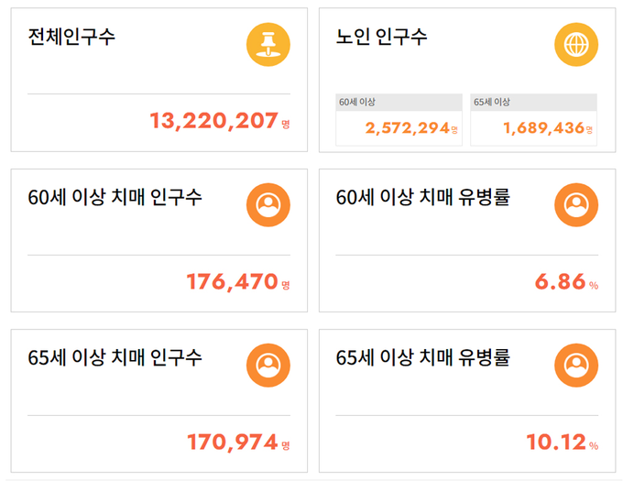Click person icon in 60세 이상 치매 유병률 card
Screen dimensions: 623x481
pyautogui.click(x=576, y=205)
